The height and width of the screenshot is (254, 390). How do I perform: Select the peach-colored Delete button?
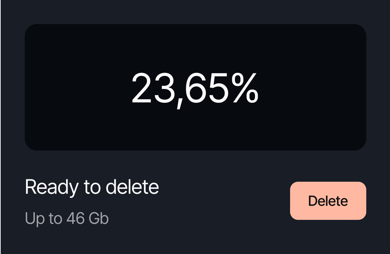328,201
